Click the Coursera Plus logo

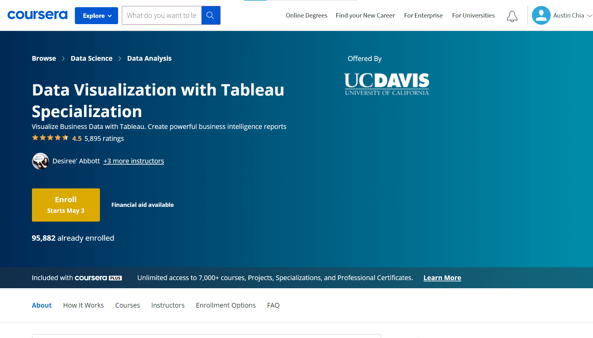[98, 278]
